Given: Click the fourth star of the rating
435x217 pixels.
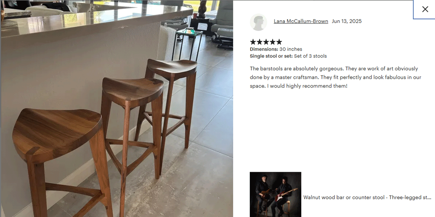Looking at the screenshot, I should (273, 42).
